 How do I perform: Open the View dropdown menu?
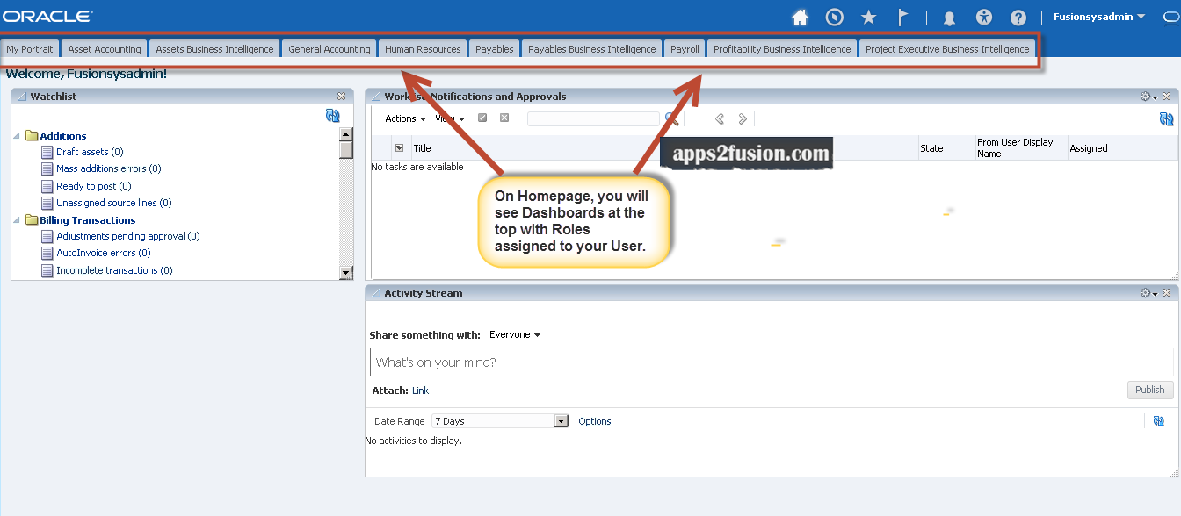450,118
